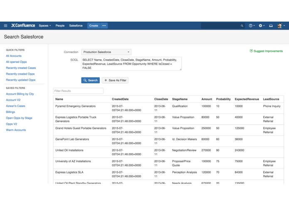Open Open Opps by Stage saved filter
289x205 pixels.
(19, 118)
